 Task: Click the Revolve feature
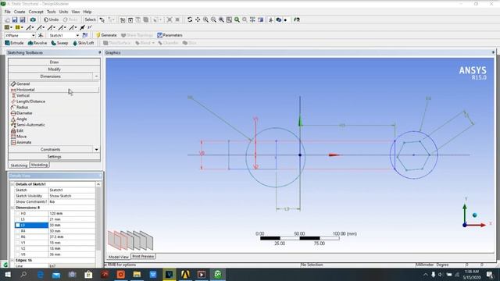(x=37, y=43)
